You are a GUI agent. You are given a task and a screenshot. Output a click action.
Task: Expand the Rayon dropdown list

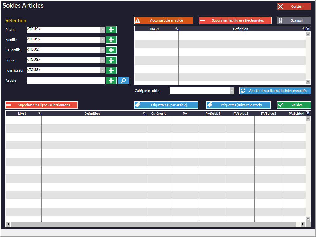[103, 30]
